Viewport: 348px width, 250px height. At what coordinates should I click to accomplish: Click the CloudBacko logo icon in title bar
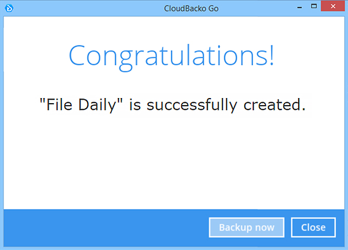tap(9, 8)
